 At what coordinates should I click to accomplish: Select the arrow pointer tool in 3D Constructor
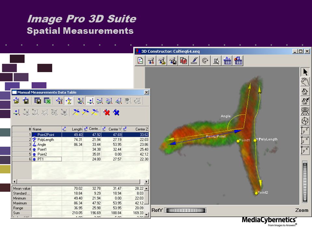pyautogui.click(x=305, y=72)
